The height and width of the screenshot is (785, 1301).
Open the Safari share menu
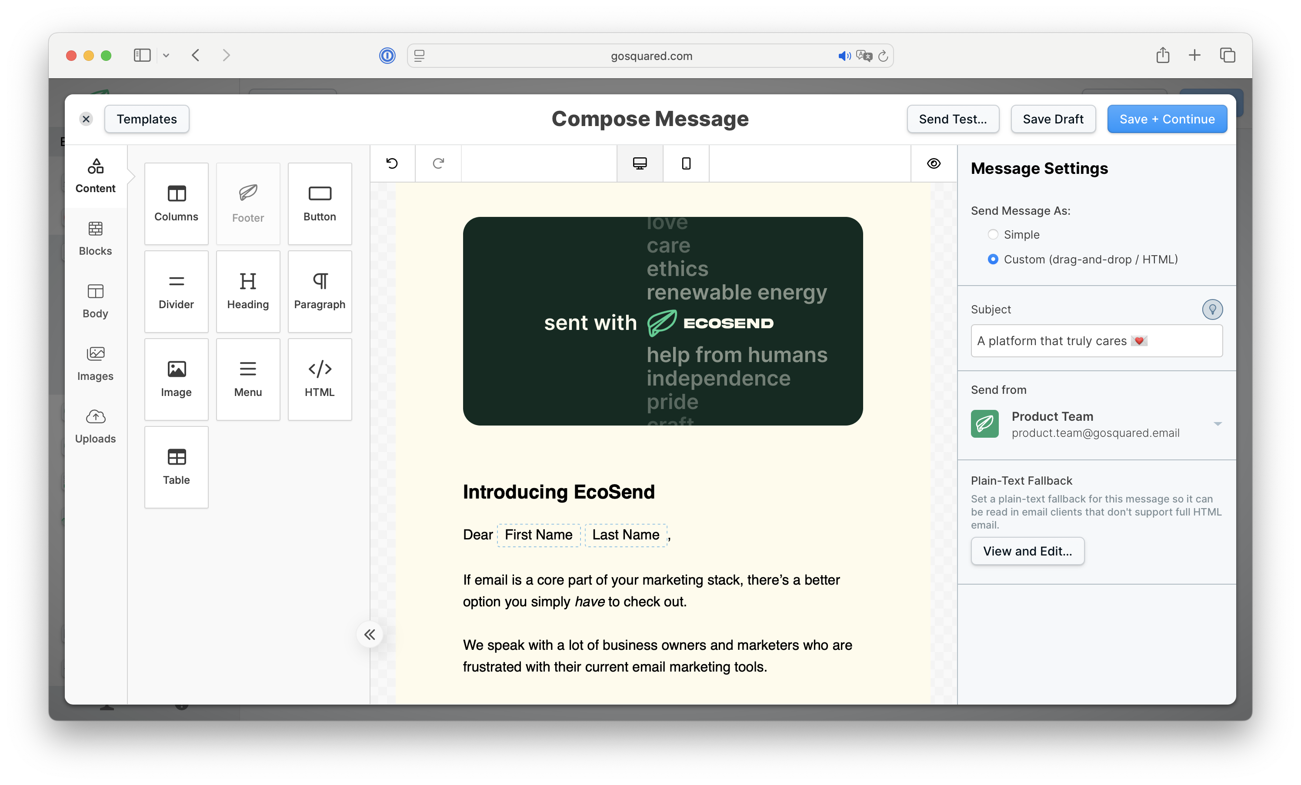click(x=1163, y=56)
